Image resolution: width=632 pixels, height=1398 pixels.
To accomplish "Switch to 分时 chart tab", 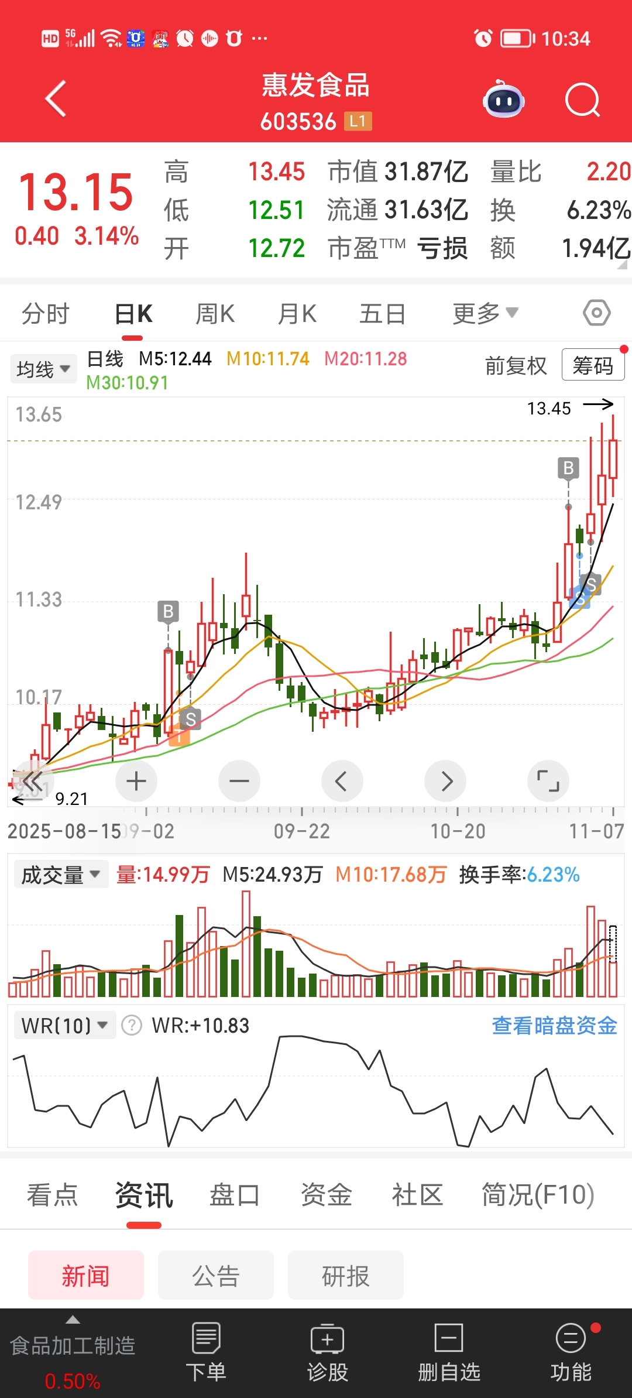I will click(46, 314).
